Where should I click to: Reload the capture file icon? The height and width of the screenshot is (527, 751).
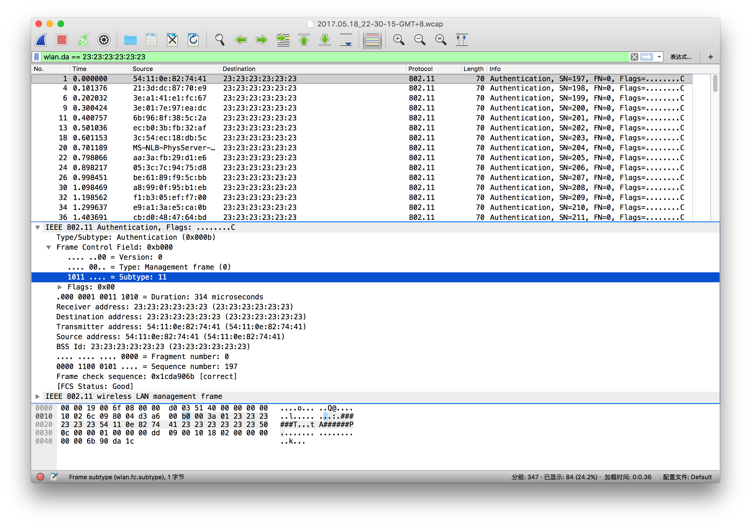pyautogui.click(x=193, y=40)
